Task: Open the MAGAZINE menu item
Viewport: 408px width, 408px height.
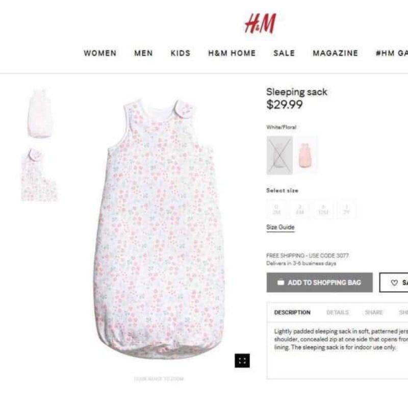Action: (336, 53)
